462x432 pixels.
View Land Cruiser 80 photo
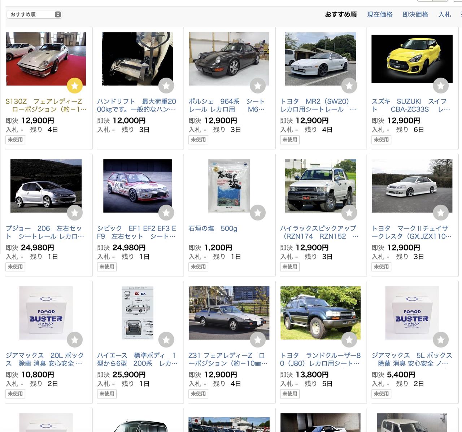click(321, 313)
